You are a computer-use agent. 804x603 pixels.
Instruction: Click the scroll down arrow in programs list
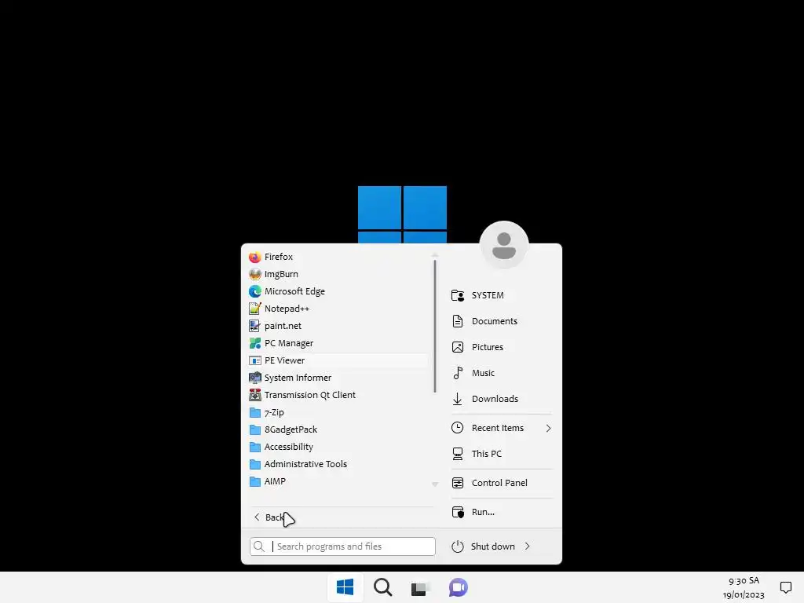coord(435,484)
